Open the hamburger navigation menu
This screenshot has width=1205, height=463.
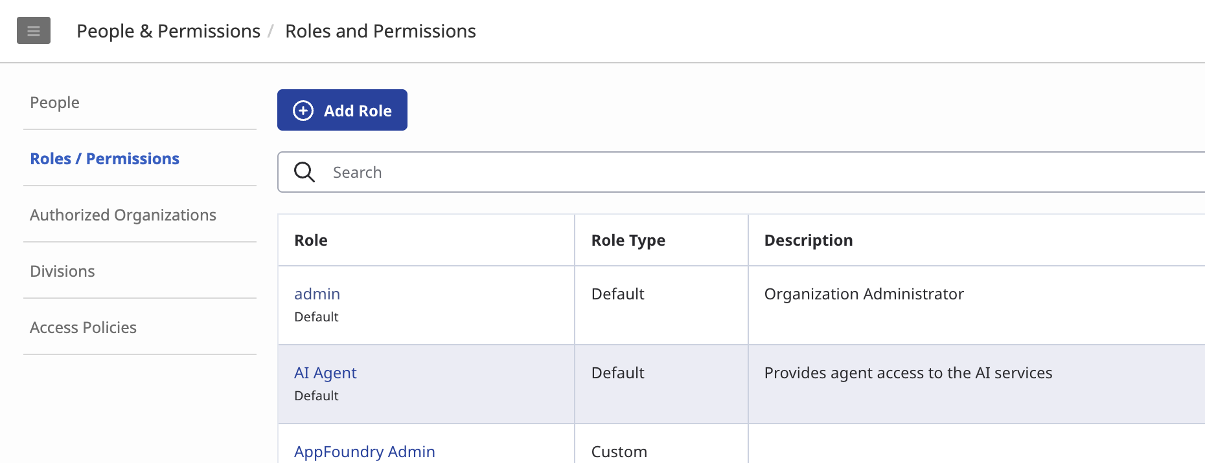tap(34, 30)
